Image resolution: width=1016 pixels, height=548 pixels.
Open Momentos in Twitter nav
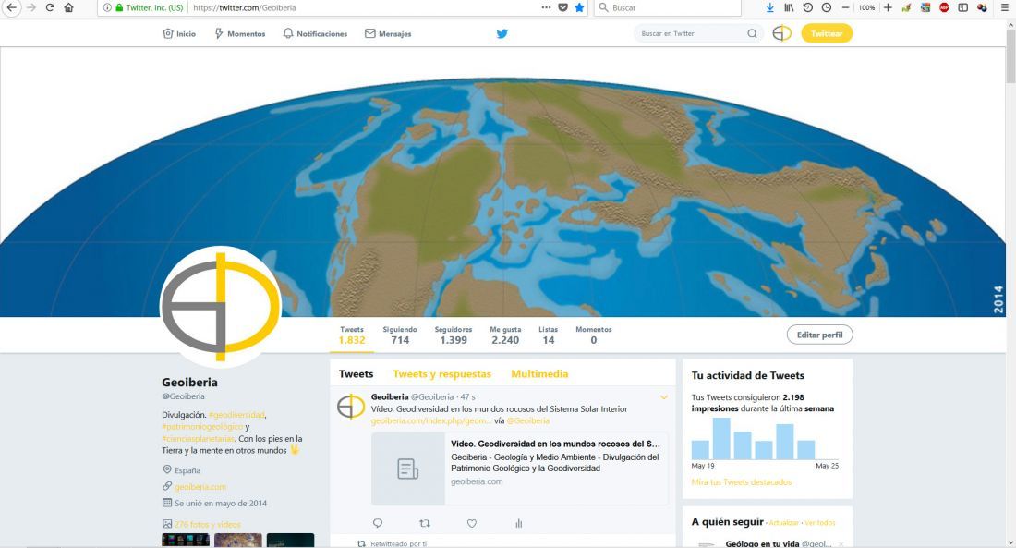(x=240, y=33)
